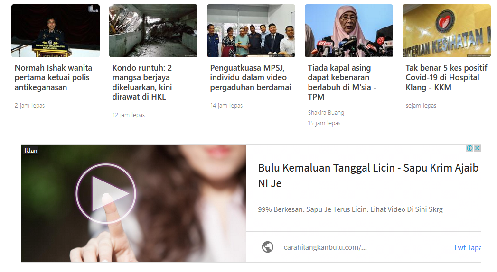
Task: Visit the carahilangkanbulu.com ad URL
Action: coord(325,247)
